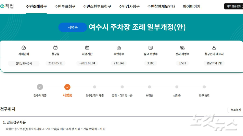Image resolution: width=243 pixels, height=136 pixels.
Task: Select the 2023.05.31 request date
Action: click(x=55, y=63)
